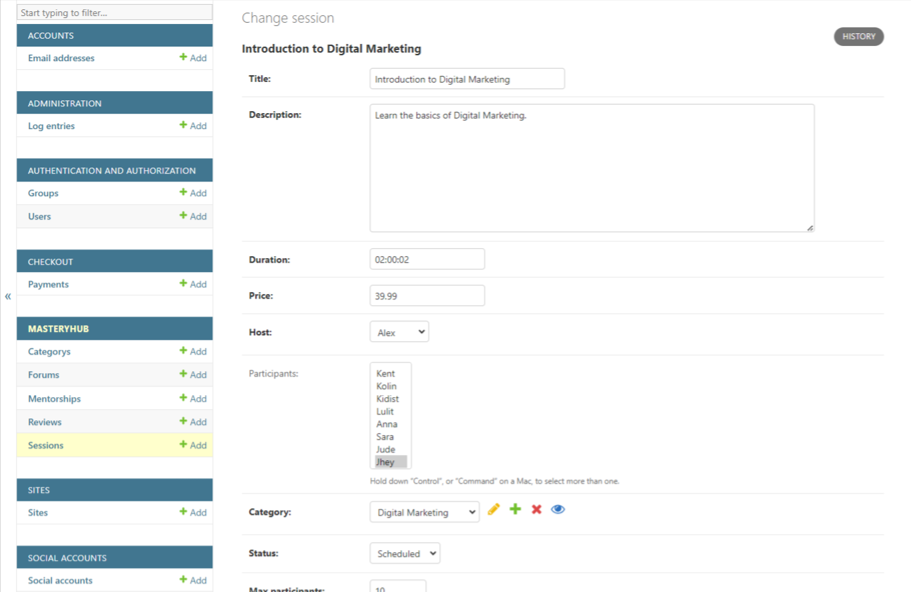911x592 pixels.
Task: Open the Category dropdown Digital Marketing
Action: pos(425,512)
